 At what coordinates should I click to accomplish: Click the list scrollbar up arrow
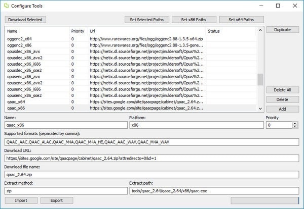pos(260,30)
